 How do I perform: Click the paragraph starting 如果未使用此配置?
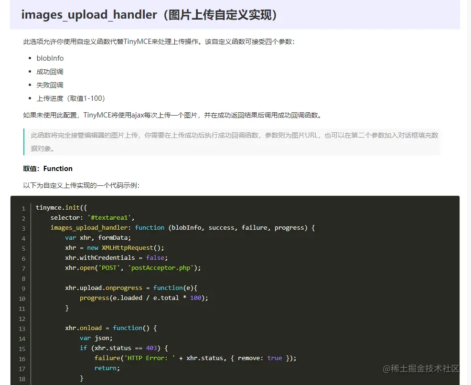[172, 115]
